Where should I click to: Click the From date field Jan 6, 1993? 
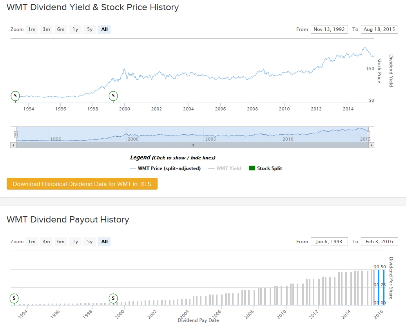pyautogui.click(x=329, y=242)
